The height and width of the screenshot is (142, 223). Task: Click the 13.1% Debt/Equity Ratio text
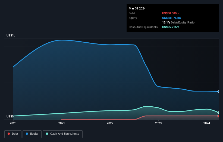click(178, 22)
